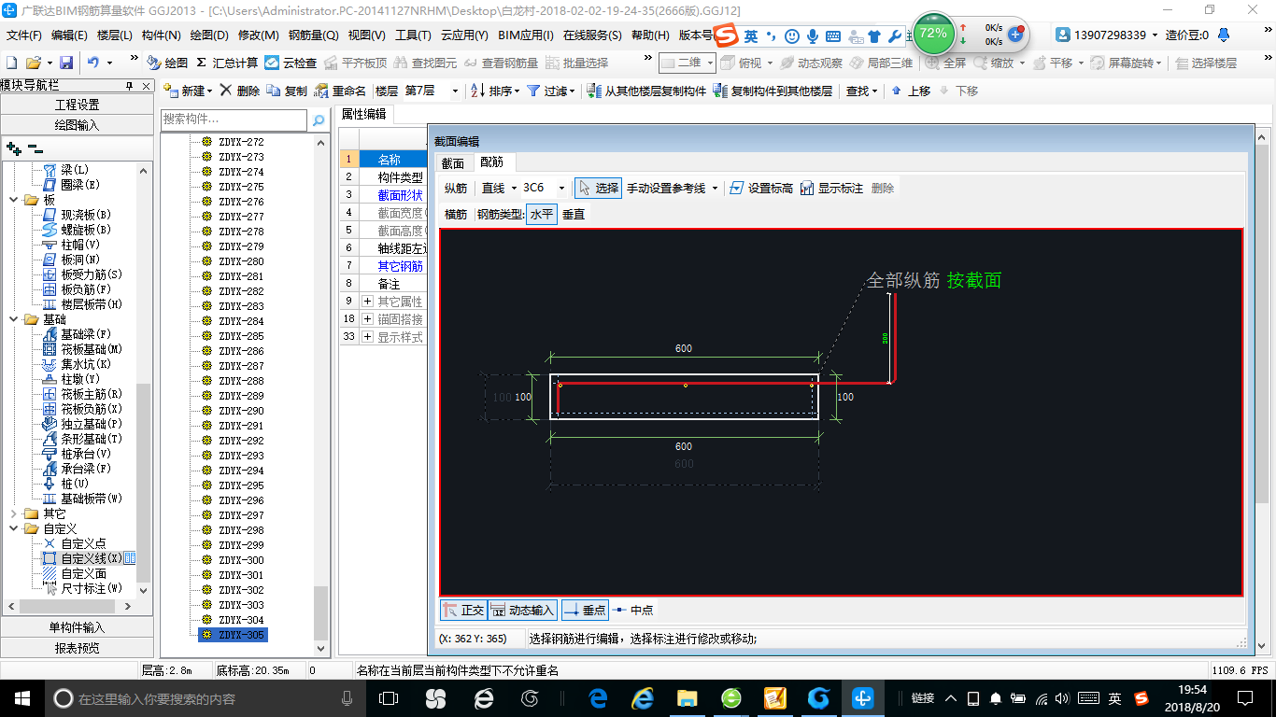Expand 锚固搭接 row in property table
This screenshot has width=1276, height=717.
[x=367, y=319]
